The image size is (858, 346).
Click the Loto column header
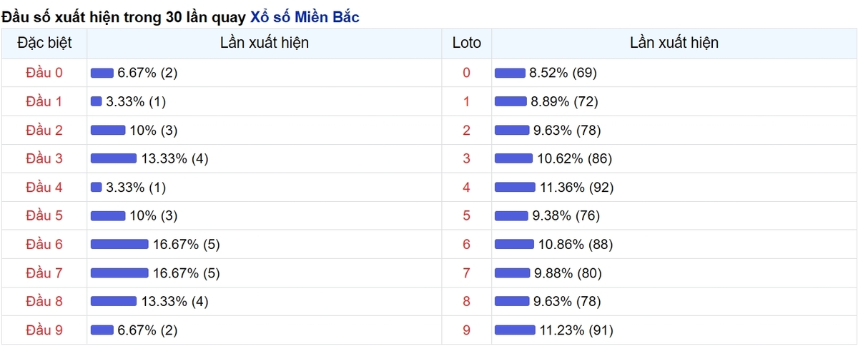pyautogui.click(x=467, y=43)
